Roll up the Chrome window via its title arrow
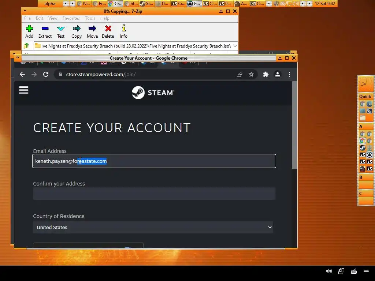Screen dimensions: 375x281 18,58
